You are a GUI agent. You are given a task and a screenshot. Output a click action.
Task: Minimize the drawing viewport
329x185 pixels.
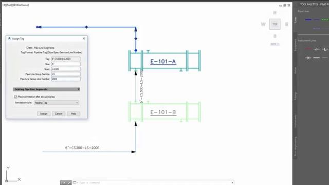pos(281,6)
